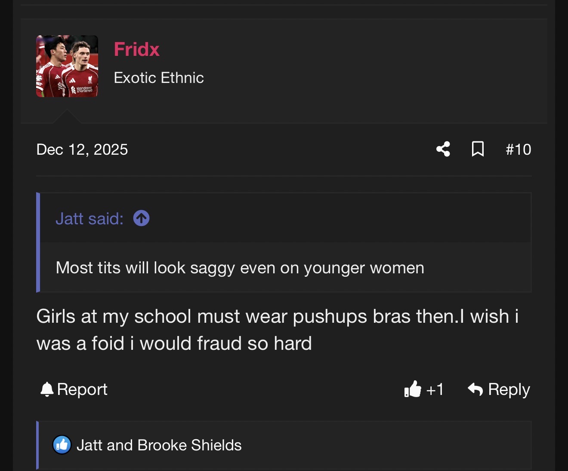Click the blue like badge in the reactions bar
Screen dimensions: 568x471
click(x=62, y=445)
